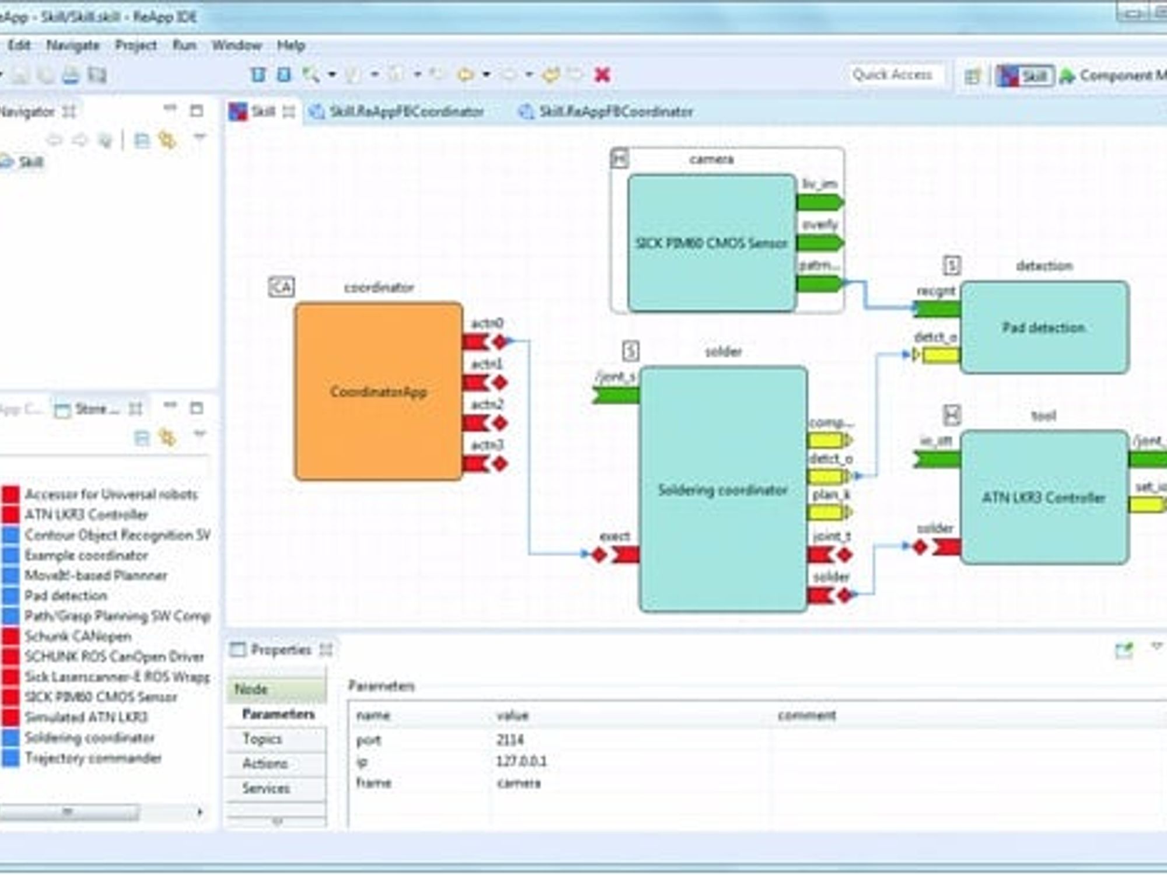Viewport: 1167px width, 875px height.
Task: Open Navigator view menu dropdown
Action: click(200, 138)
